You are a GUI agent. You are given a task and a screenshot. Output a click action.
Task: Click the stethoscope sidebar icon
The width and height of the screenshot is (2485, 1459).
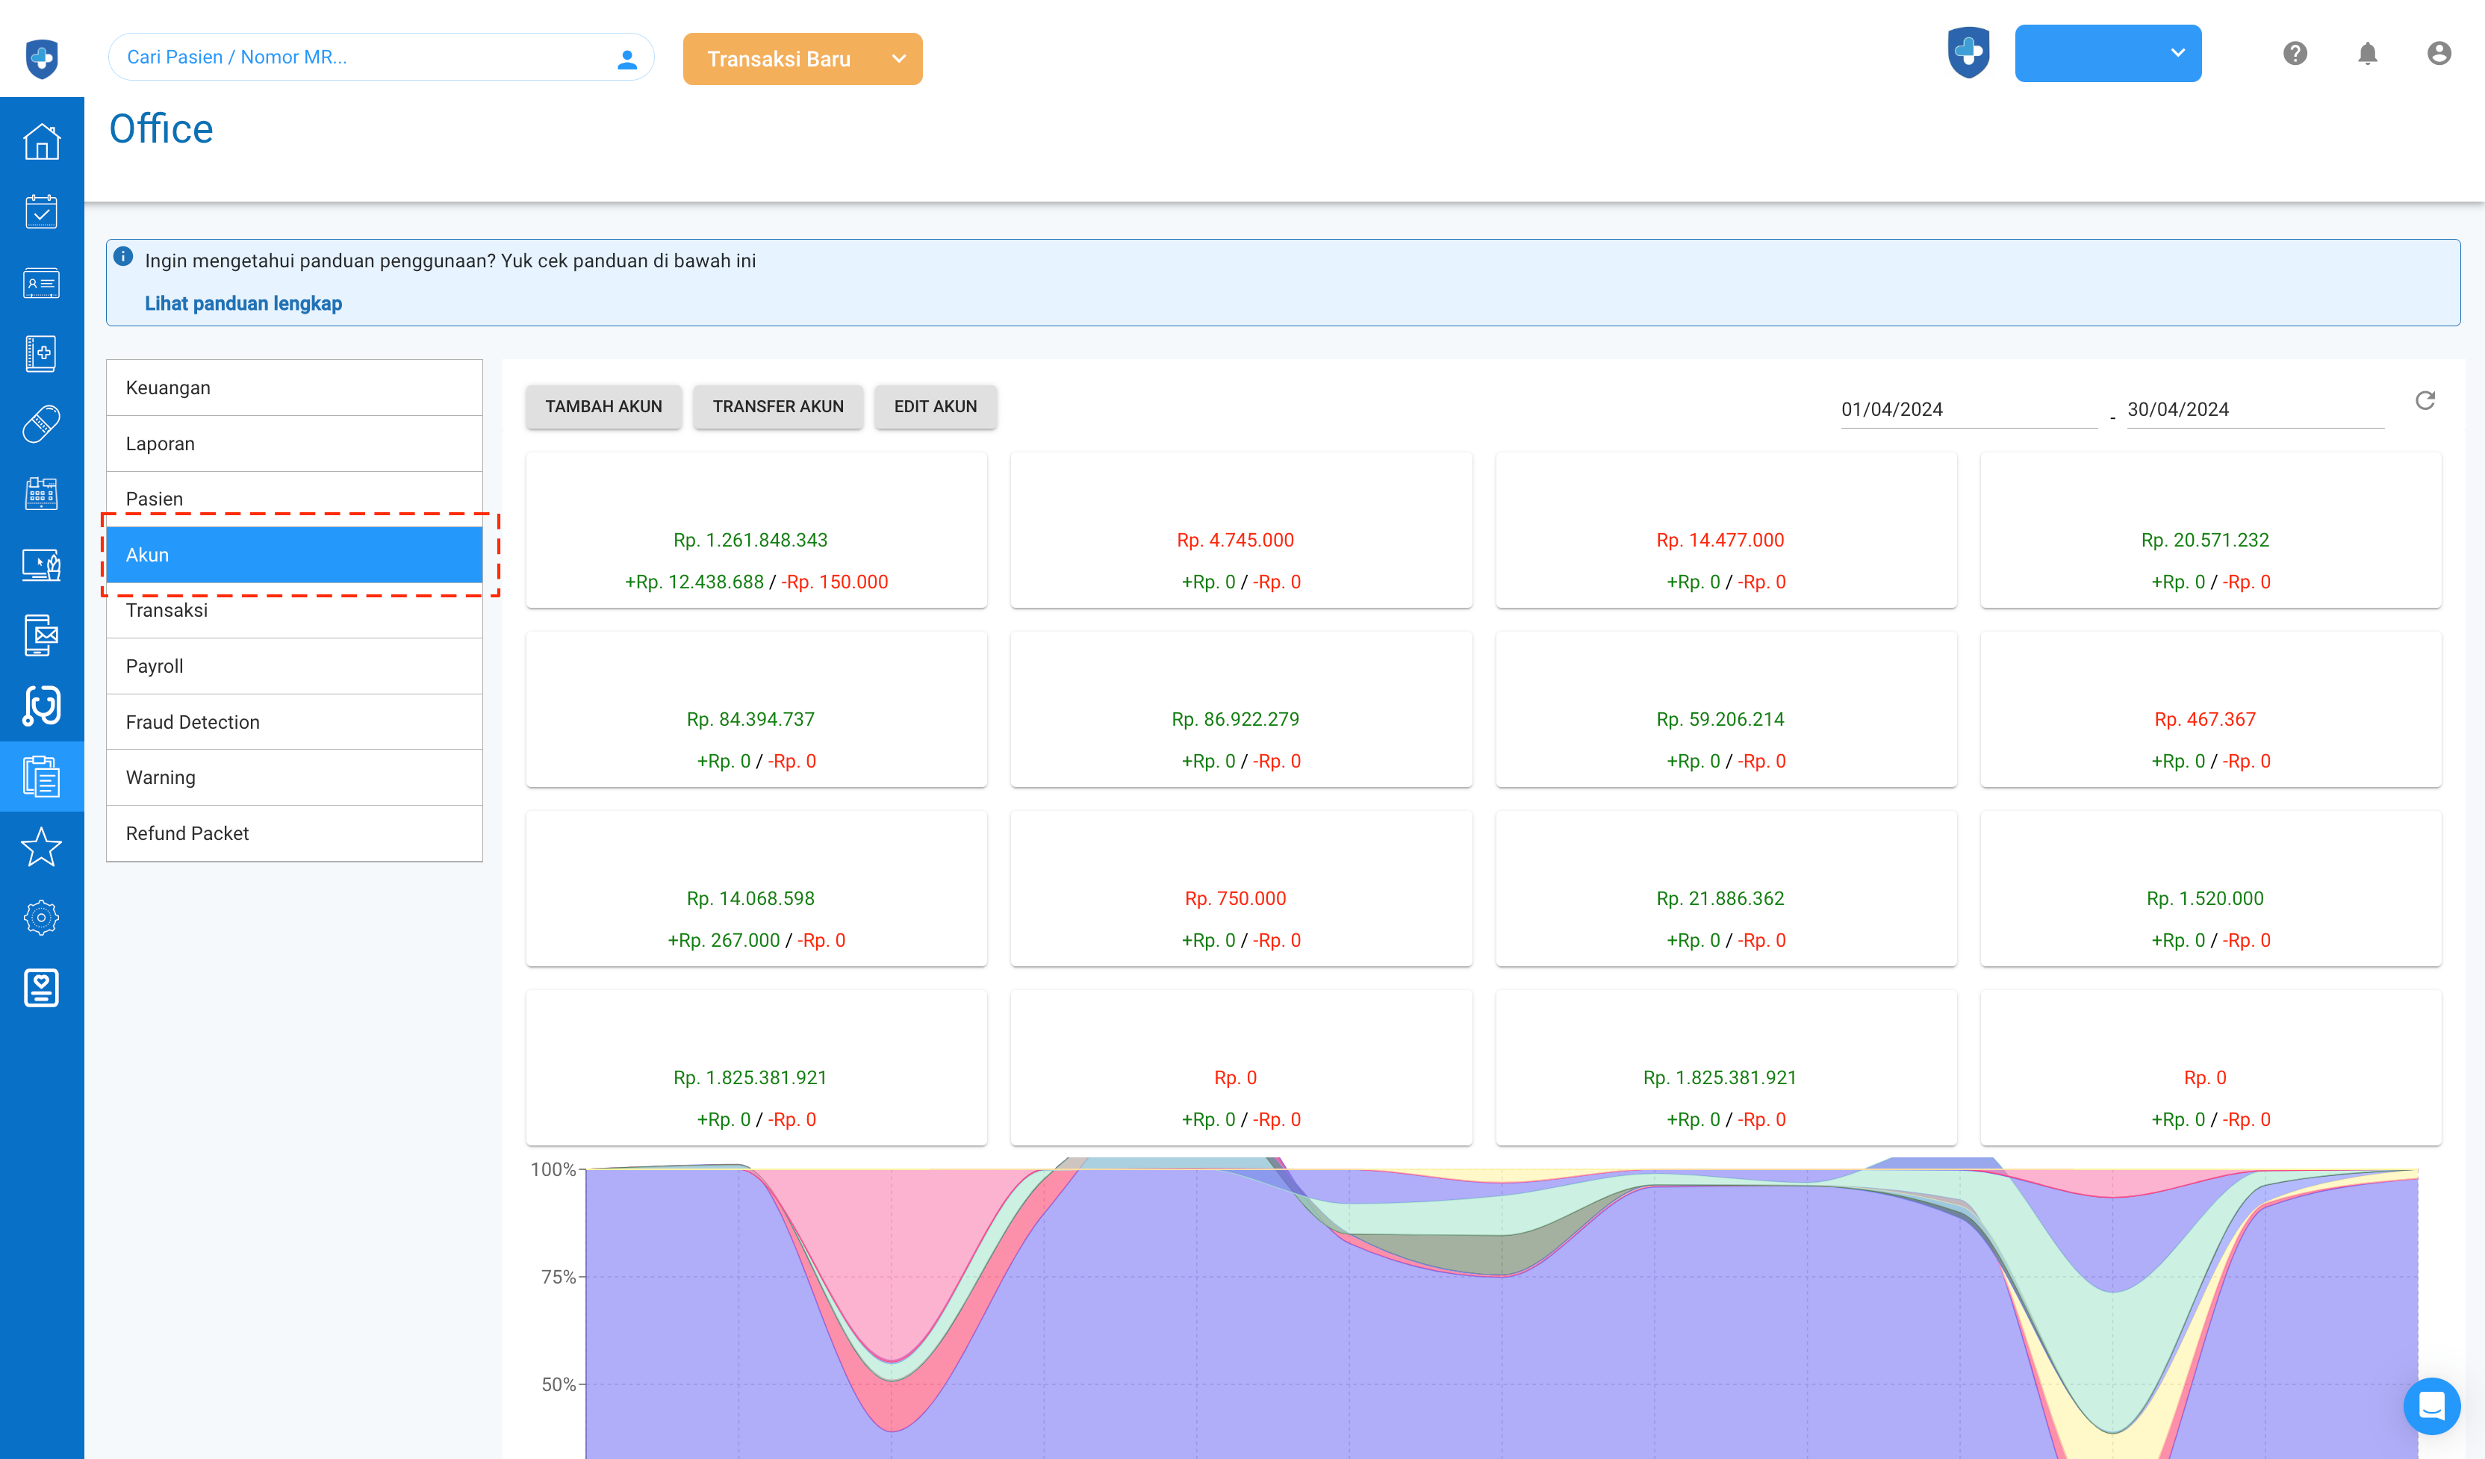[x=41, y=706]
